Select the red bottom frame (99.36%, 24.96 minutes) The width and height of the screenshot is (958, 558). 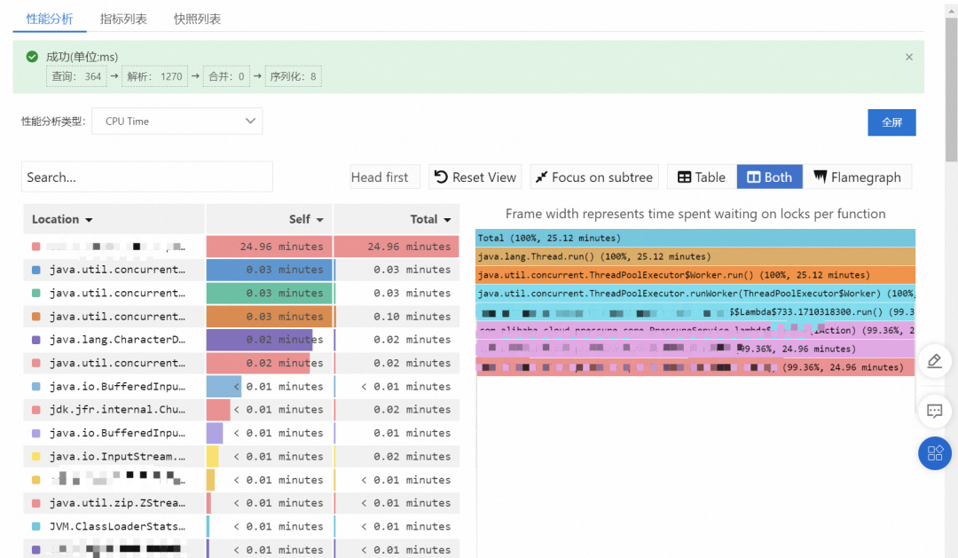click(695, 367)
